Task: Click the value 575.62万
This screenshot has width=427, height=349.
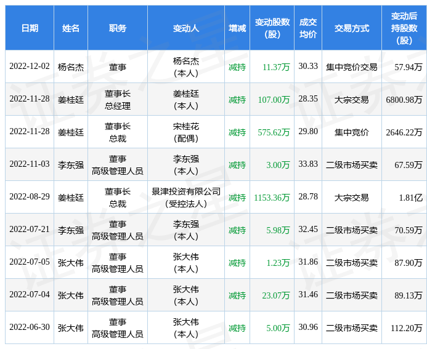Action: pyautogui.click(x=274, y=132)
